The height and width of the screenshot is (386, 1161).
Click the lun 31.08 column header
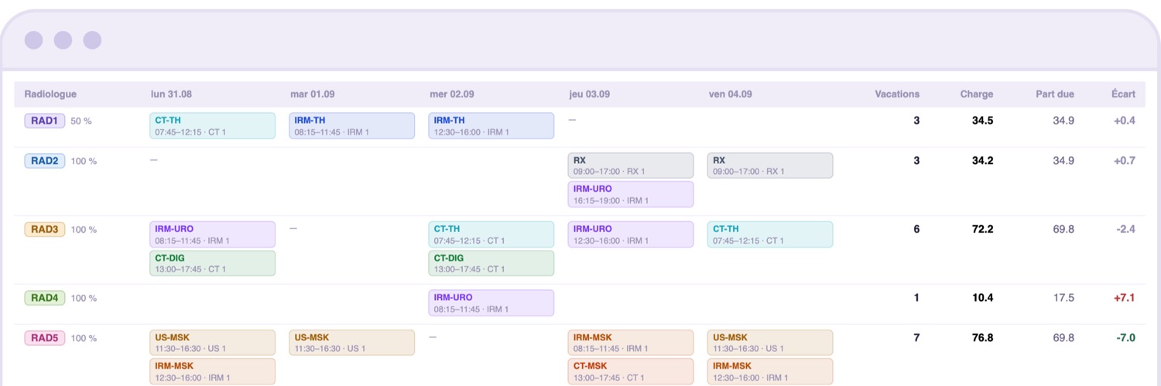(171, 94)
